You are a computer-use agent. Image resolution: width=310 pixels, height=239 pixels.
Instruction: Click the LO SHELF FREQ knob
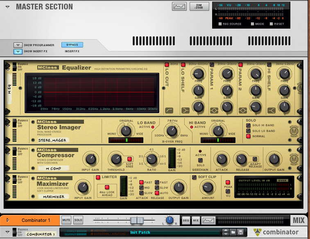(x=198, y=74)
